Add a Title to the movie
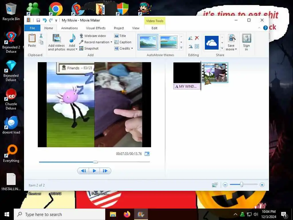The image size is (293, 220). coord(120,36)
